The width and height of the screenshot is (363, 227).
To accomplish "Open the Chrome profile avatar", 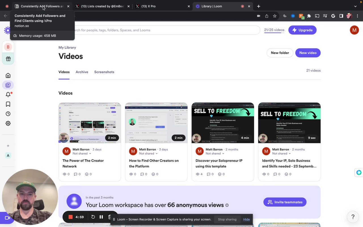I will click(x=349, y=16).
